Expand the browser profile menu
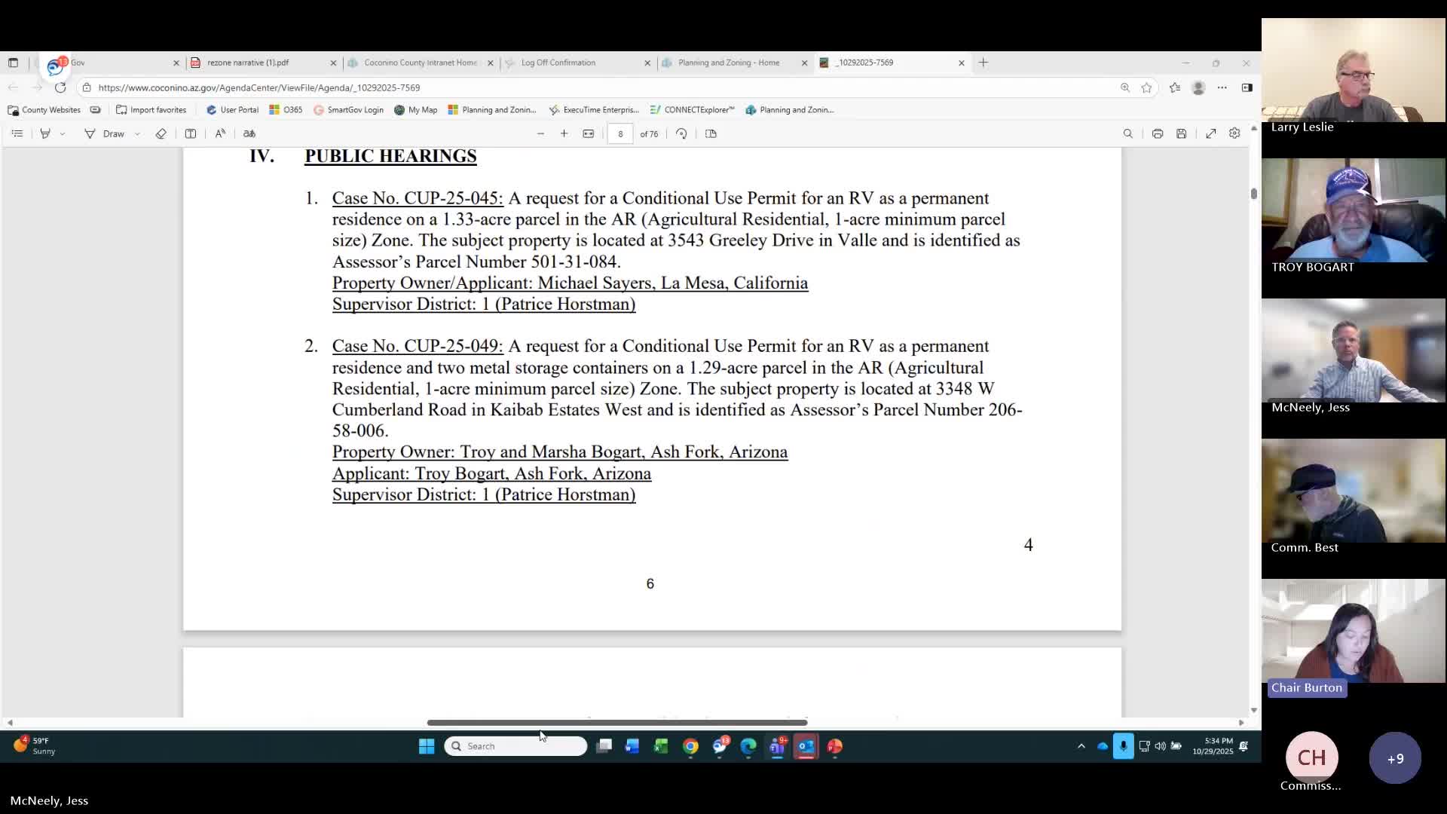 coord(1198,87)
